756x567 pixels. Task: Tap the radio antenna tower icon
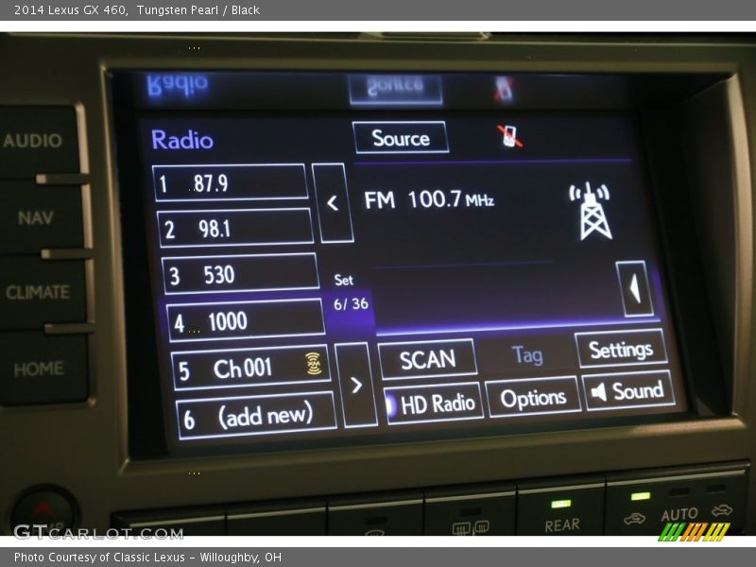pyautogui.click(x=592, y=211)
